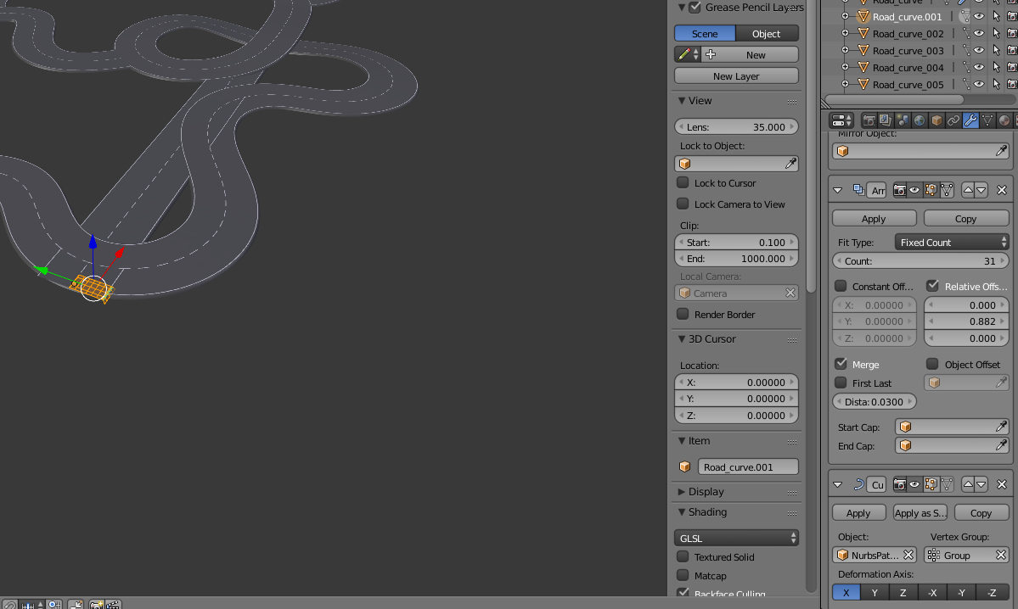The width and height of the screenshot is (1018, 609).
Task: Collapse the Item panel
Action: [682, 440]
